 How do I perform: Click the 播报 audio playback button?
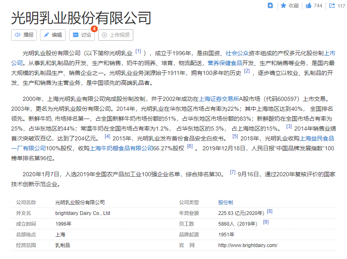pos(24,35)
